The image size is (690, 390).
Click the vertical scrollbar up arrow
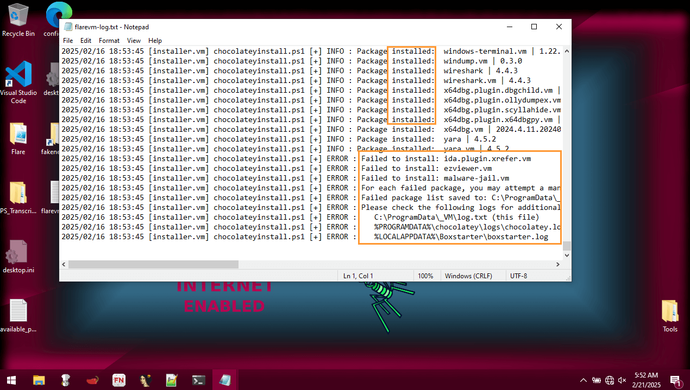click(x=567, y=51)
